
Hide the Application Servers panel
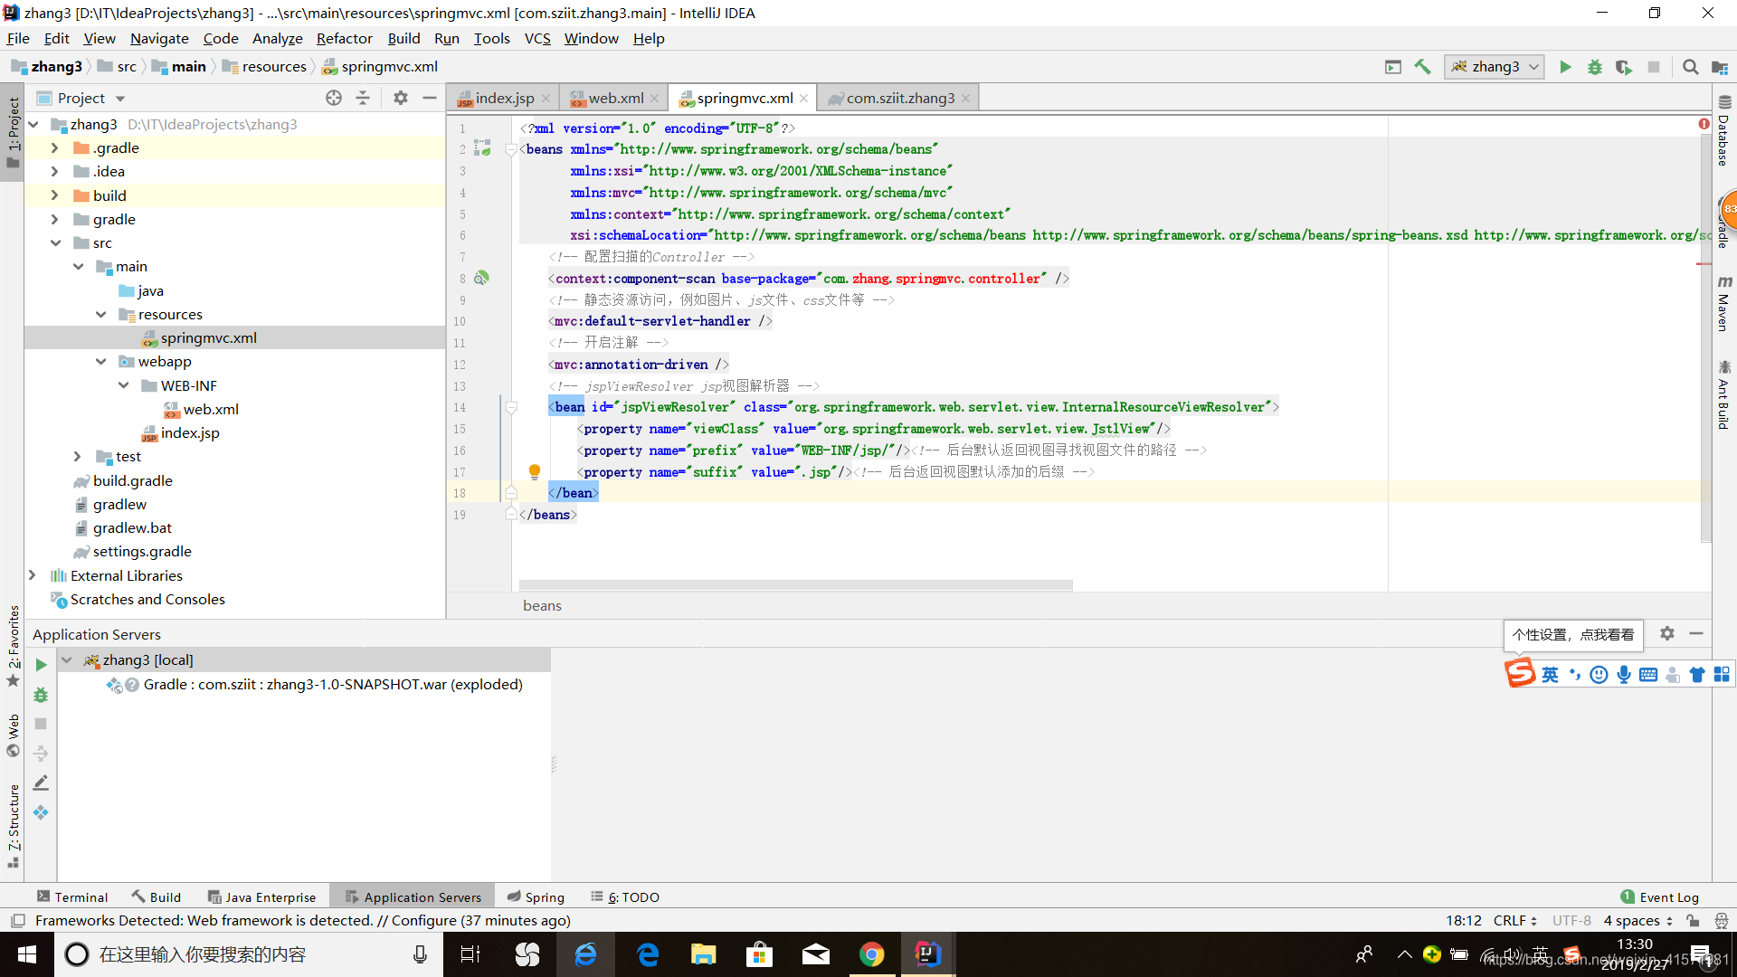coord(1696,634)
